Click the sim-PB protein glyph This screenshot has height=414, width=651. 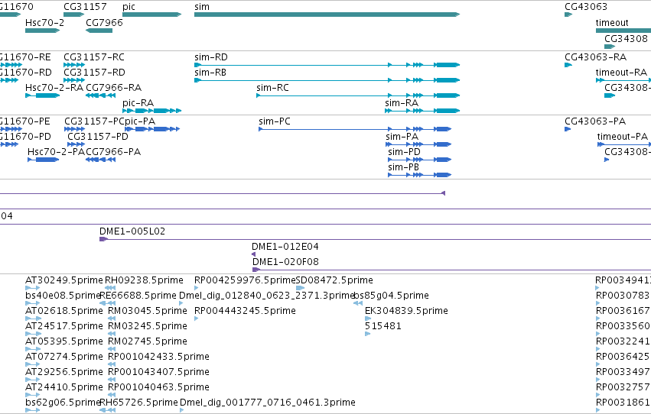[x=419, y=175]
